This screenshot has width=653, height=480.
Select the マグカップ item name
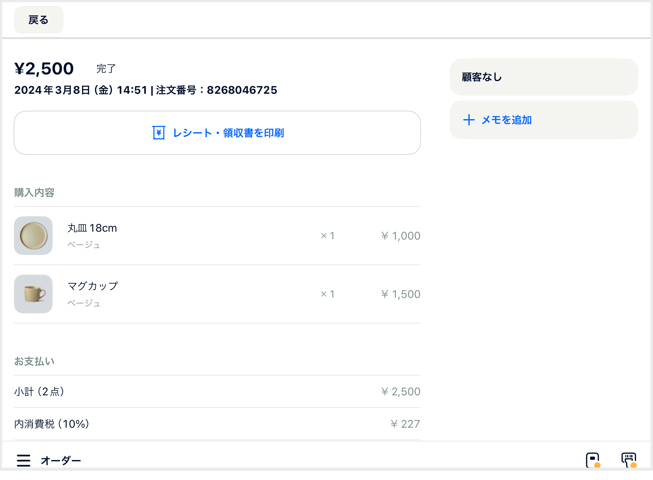(x=93, y=286)
